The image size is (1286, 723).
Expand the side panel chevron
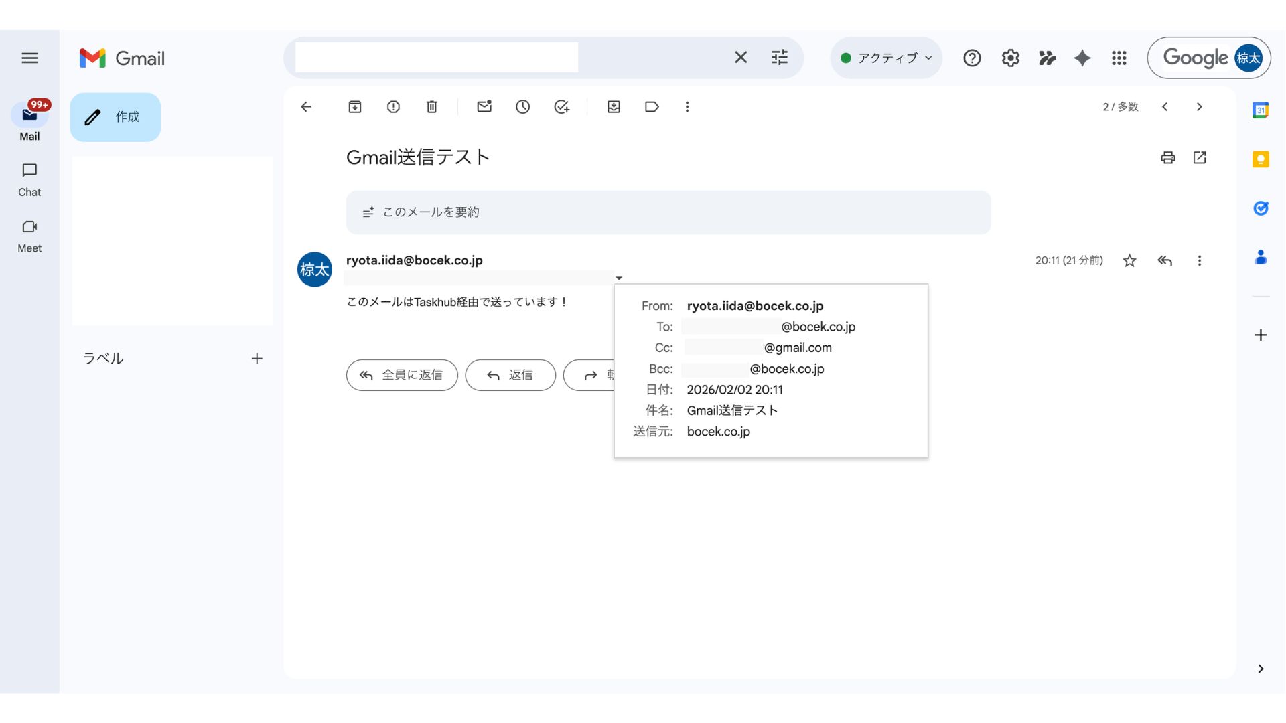(x=1261, y=669)
